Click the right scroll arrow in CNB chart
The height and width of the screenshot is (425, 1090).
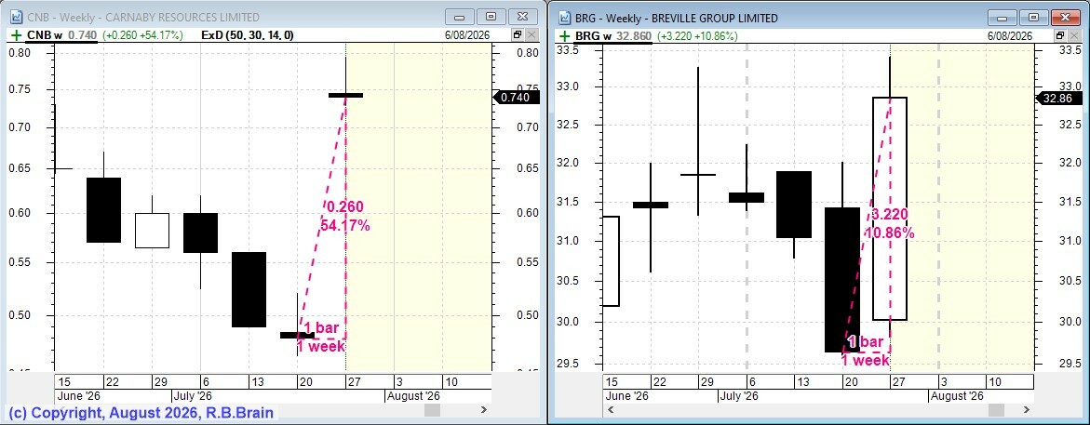click(x=484, y=410)
